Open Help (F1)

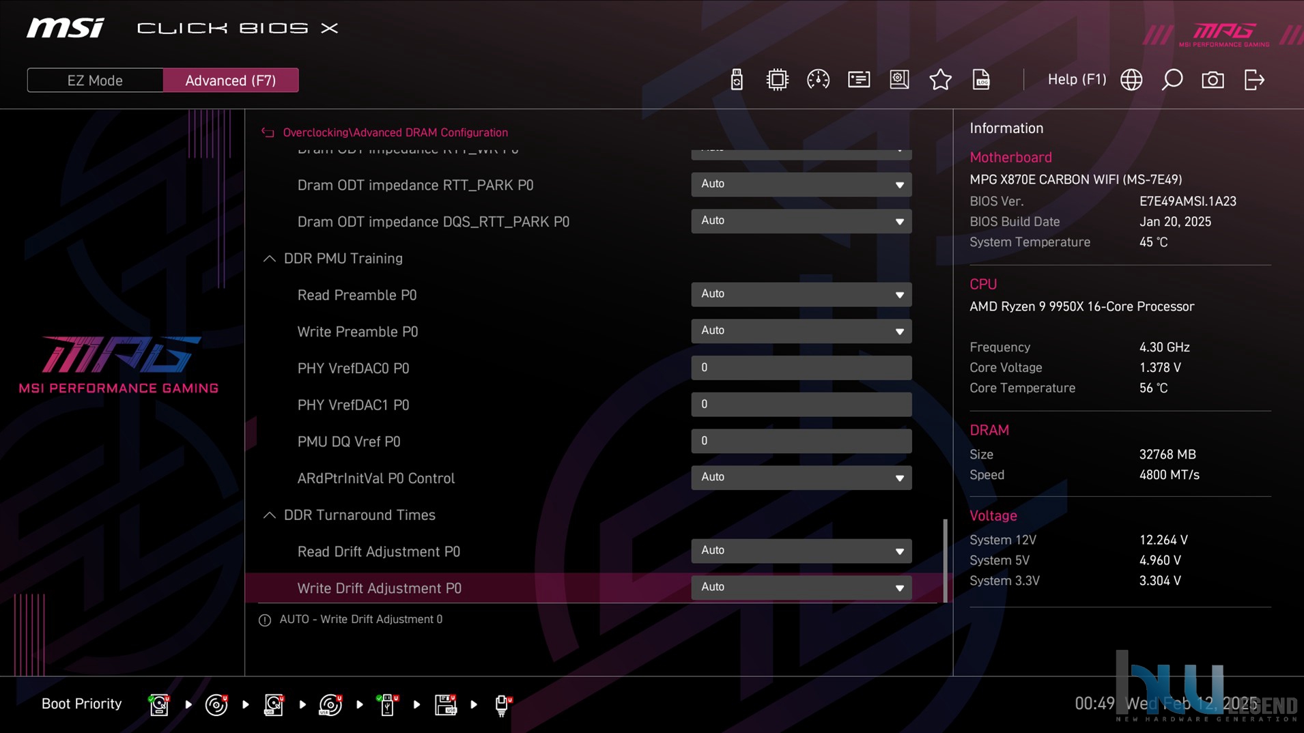[x=1077, y=79]
